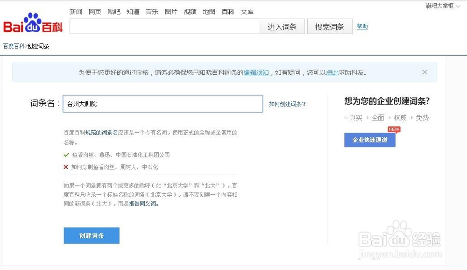Image resolution: width=467 pixels, height=270 pixels.
Task: Click the 搜索词条 button
Action: point(329,27)
